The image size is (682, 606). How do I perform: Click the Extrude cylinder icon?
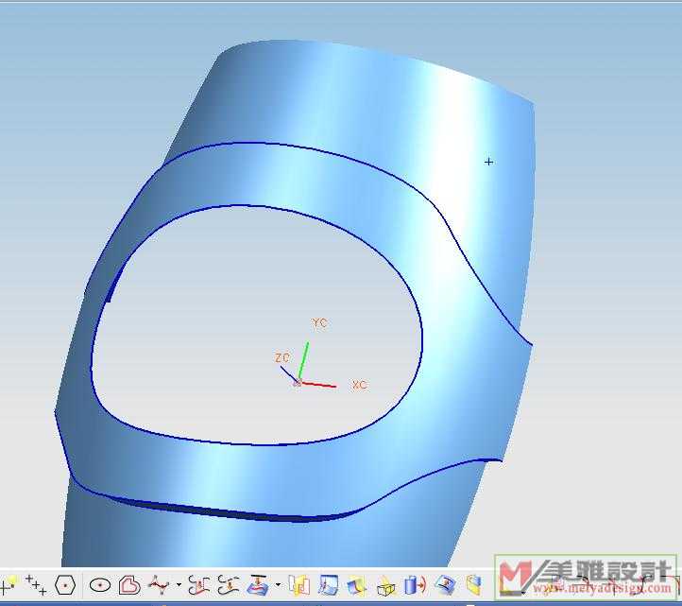[414, 585]
